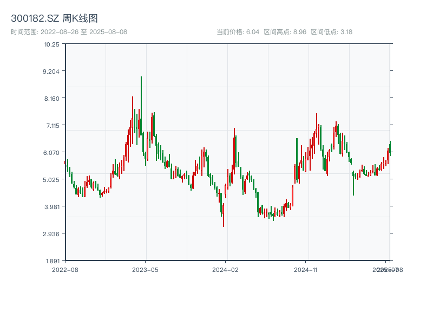Click the x-axis label 2024-02
The image size is (433, 325).
tap(225, 270)
